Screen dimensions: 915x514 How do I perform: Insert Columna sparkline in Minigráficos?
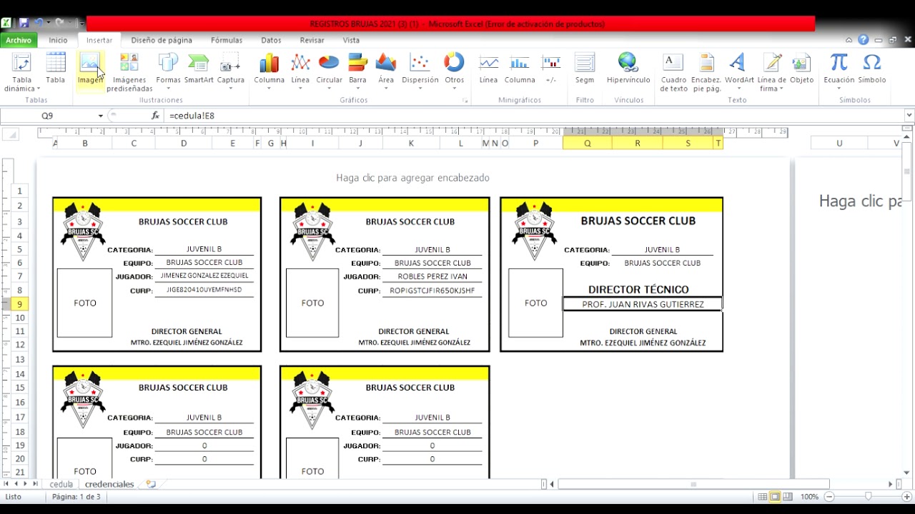(x=520, y=70)
